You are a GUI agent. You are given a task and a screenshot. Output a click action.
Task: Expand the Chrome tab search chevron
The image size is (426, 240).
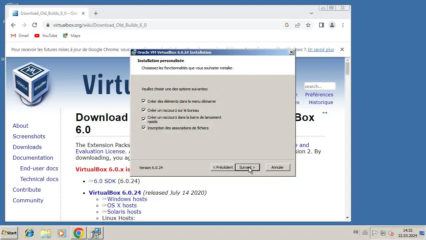(312, 13)
